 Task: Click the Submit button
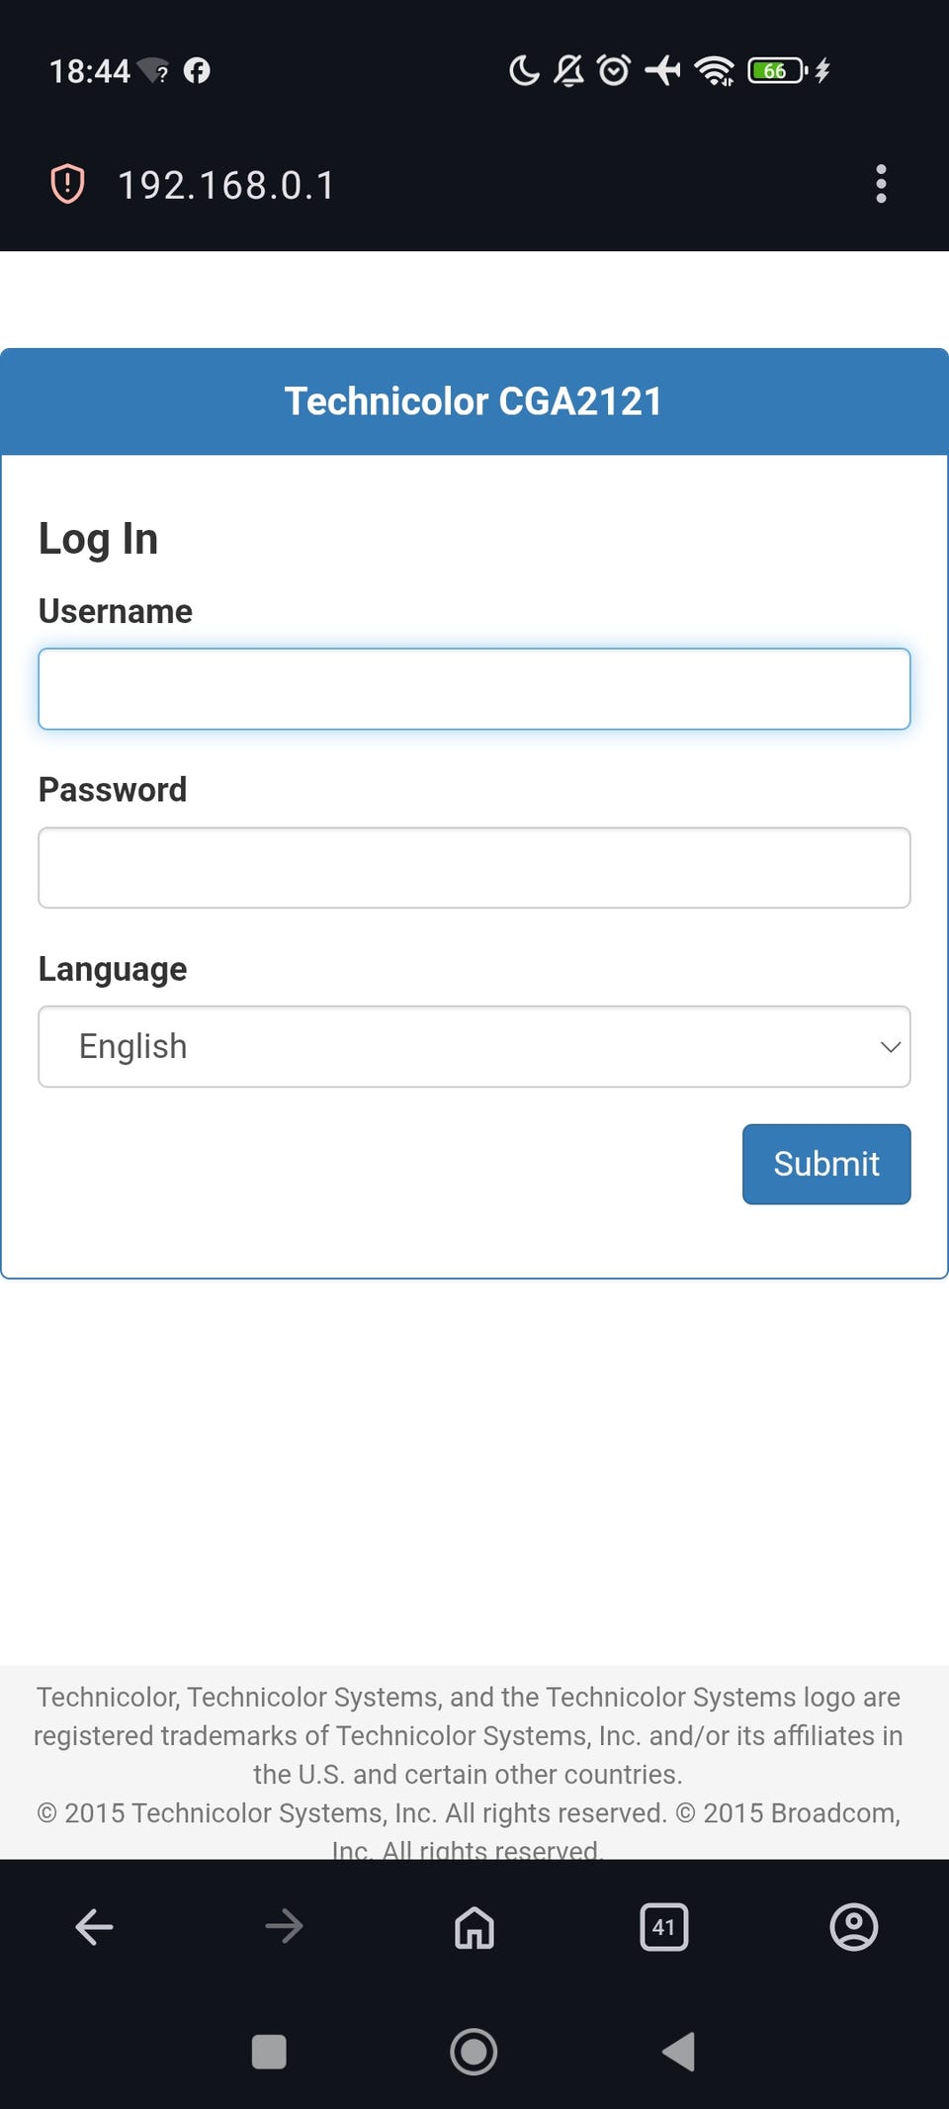pos(826,1164)
